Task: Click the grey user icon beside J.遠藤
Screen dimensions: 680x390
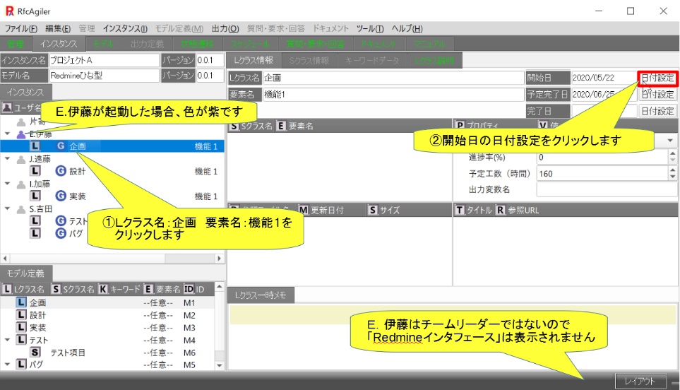Action: click(x=20, y=159)
